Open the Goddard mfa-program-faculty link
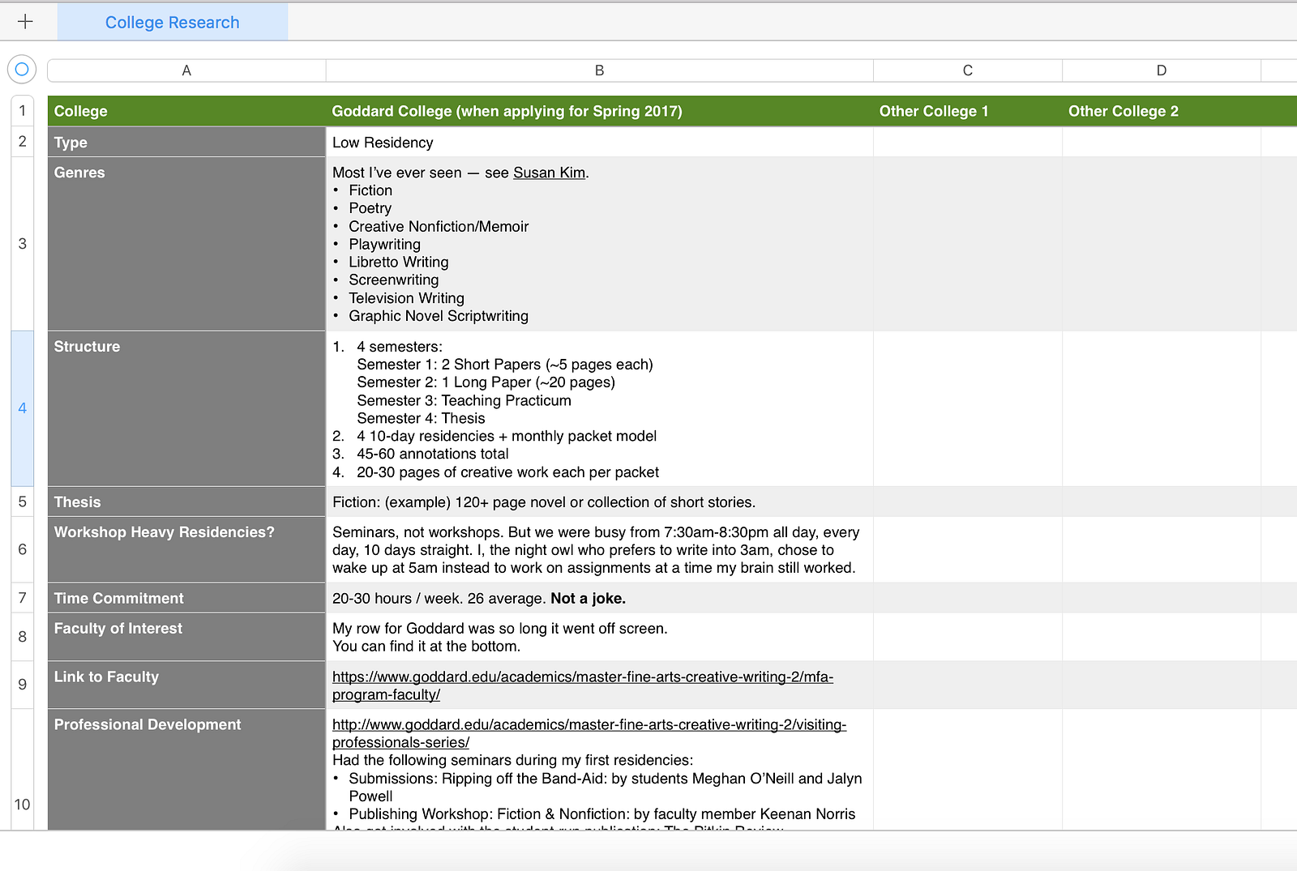The height and width of the screenshot is (871, 1297). 582,685
